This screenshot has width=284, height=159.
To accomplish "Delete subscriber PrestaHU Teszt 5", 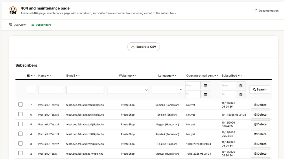I will click(260, 115).
